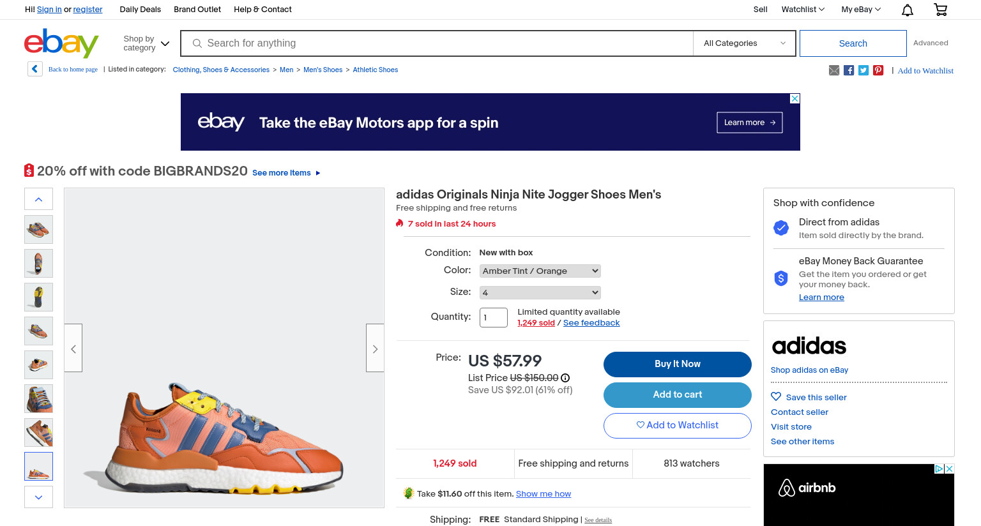The height and width of the screenshot is (526, 981).
Task: Click Add to cart
Action: coord(678,395)
